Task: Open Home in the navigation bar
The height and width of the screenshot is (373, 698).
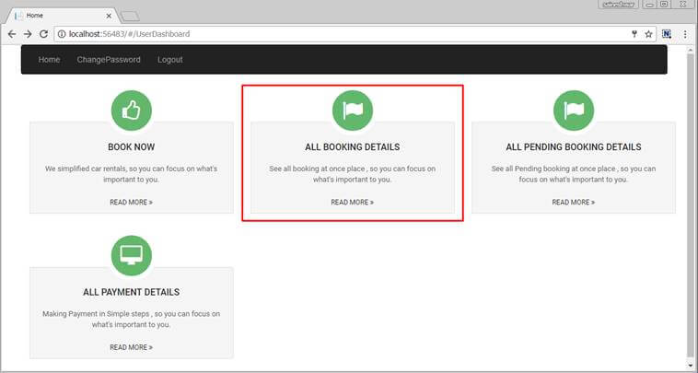Action: click(49, 60)
